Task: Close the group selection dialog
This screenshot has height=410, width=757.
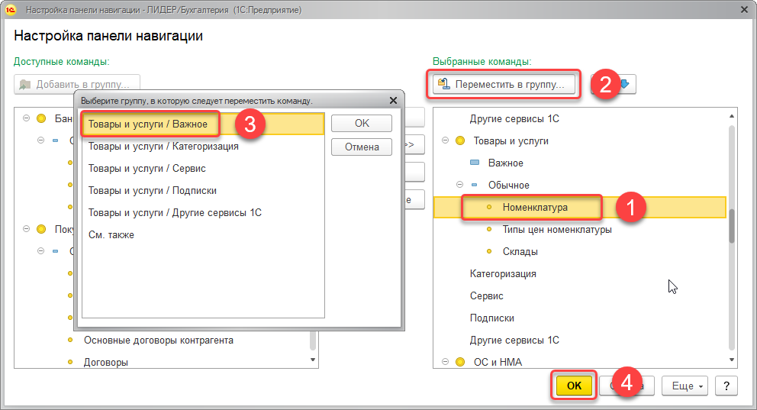Action: (394, 101)
